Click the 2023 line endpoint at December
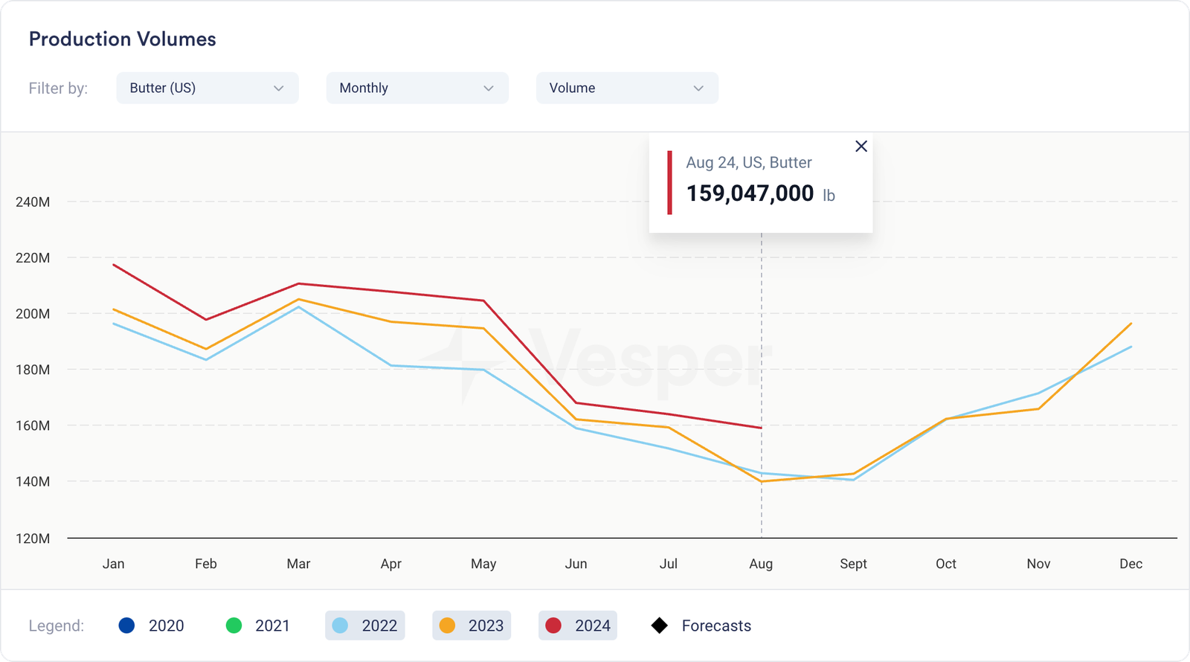The height and width of the screenshot is (662, 1190). point(1130,324)
